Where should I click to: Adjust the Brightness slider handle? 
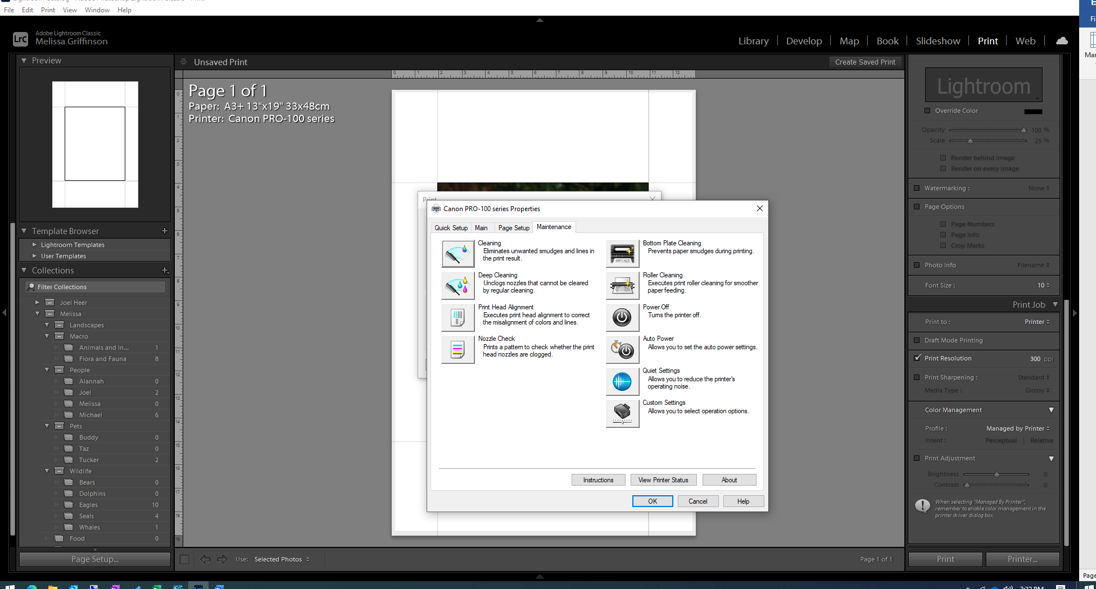[x=997, y=474]
